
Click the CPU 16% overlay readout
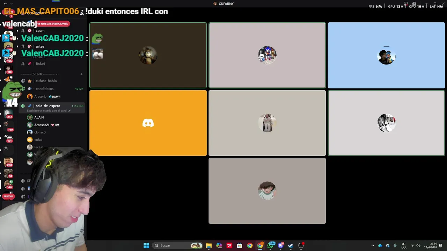[416, 7]
